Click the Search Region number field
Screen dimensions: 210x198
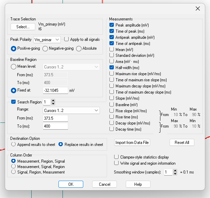click(x=47, y=102)
